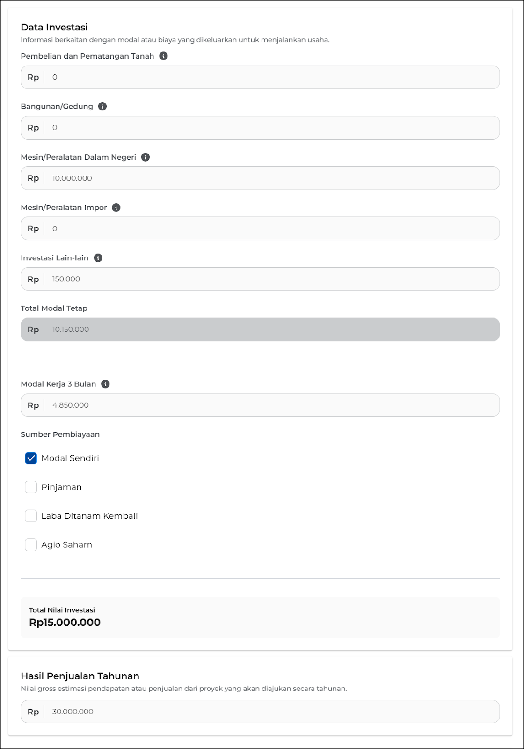
Task: Click the Total Nilai Investasi summary box
Action: click(x=260, y=617)
